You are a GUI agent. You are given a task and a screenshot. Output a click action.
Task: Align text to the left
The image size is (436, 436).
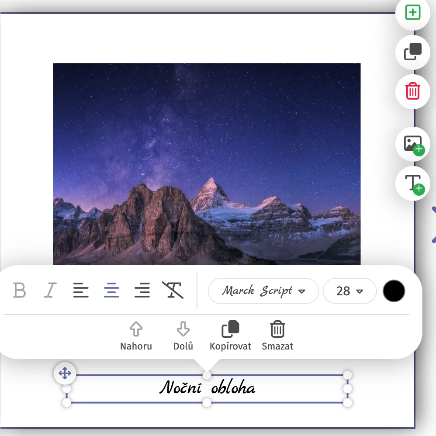click(81, 290)
